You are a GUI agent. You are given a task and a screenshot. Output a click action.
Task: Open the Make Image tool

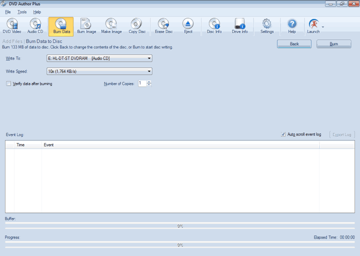point(111,26)
